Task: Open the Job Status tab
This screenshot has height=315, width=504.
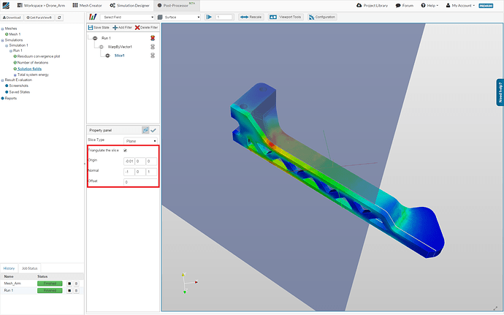Action: click(29, 268)
